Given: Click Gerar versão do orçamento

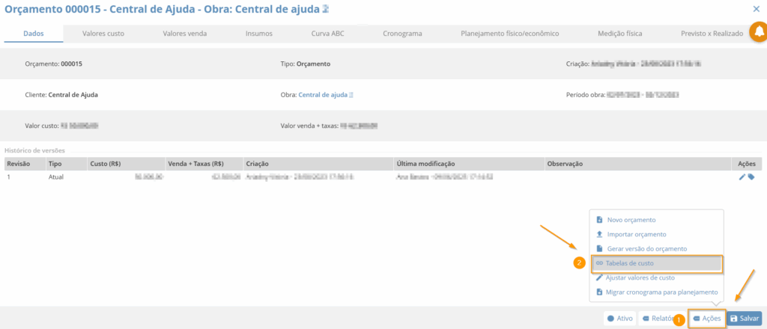Looking at the screenshot, I should tap(646, 248).
